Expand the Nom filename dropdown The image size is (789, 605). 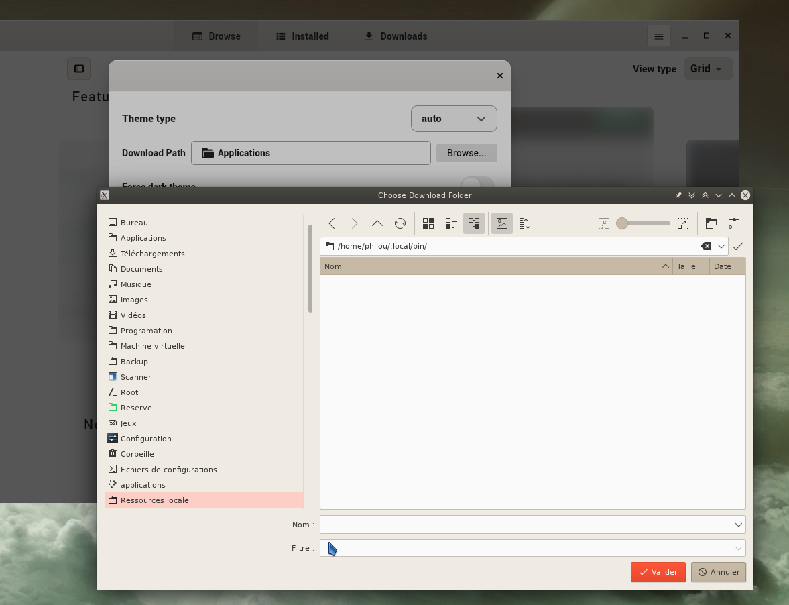pyautogui.click(x=737, y=525)
